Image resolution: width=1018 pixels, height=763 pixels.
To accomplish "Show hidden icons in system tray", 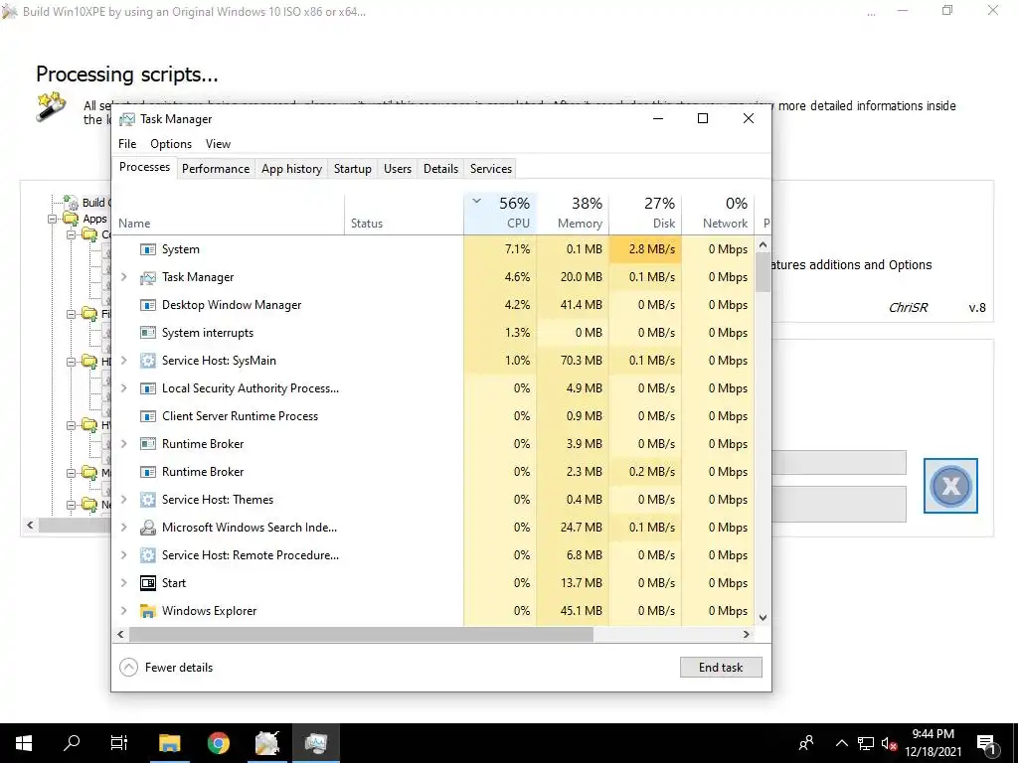I will coord(841,743).
